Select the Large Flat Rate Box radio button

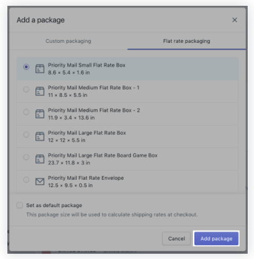26,135
